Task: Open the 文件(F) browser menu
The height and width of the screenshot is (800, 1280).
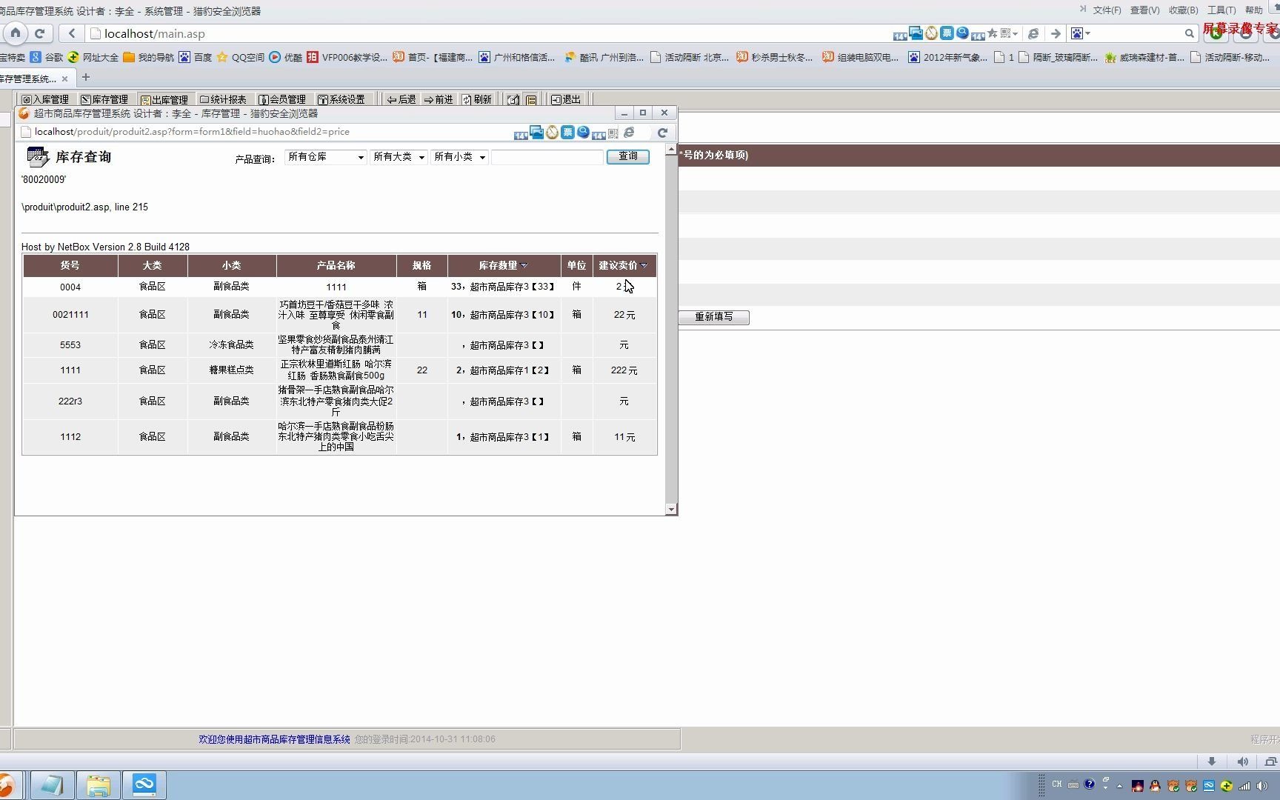Action: (x=1107, y=10)
